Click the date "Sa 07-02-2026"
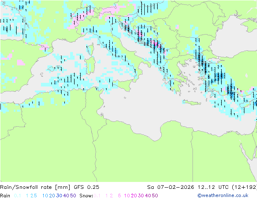Image resolution: width=257 pixels, height=199 pixels. pyautogui.click(x=171, y=187)
